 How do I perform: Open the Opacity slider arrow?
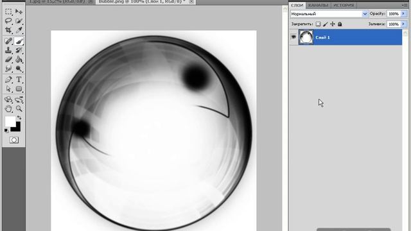click(403, 14)
